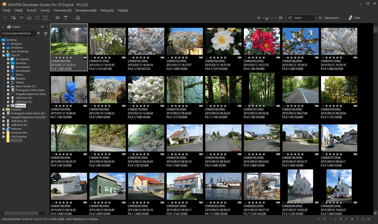
Task: Go to the next scene arrow
Action: point(14,18)
